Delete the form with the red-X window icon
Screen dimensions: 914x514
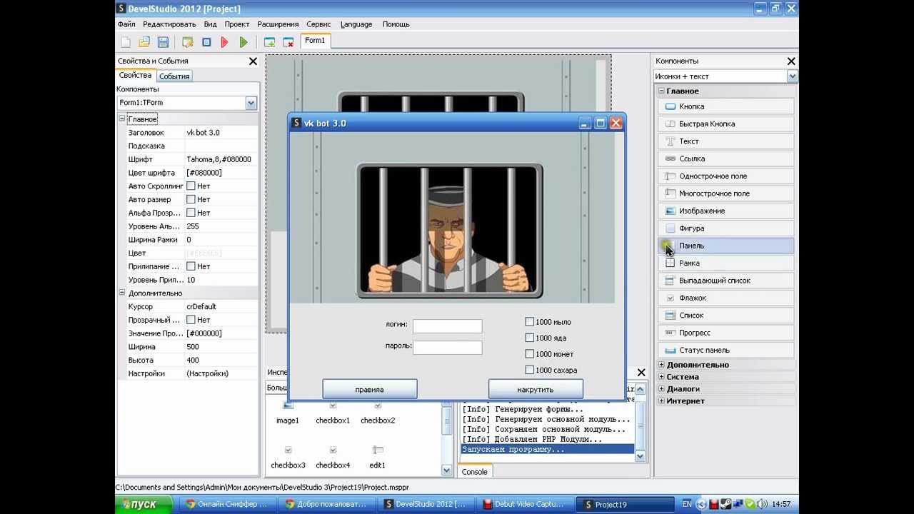(x=288, y=42)
